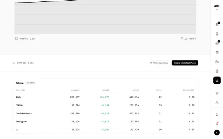Image resolution: width=223 pixels, height=139 pixels.
Task: Click the Engagement column header
Action: (x=189, y=90)
